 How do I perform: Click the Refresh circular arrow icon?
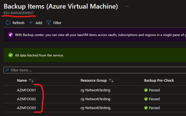click(x=8, y=22)
